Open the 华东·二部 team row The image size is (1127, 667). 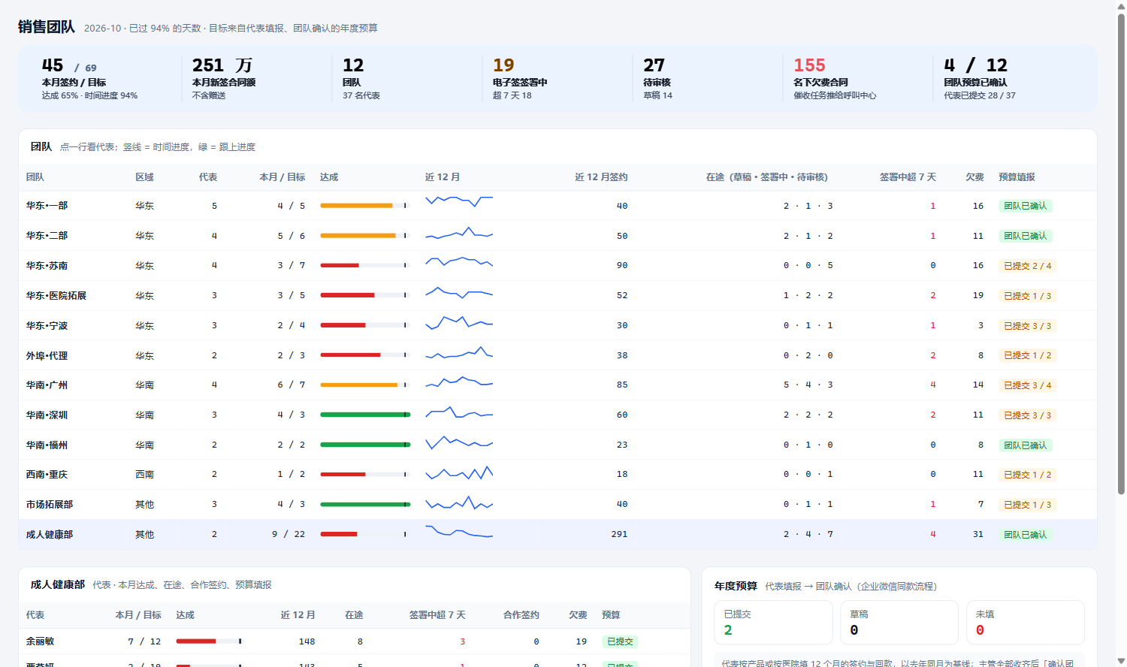click(557, 236)
